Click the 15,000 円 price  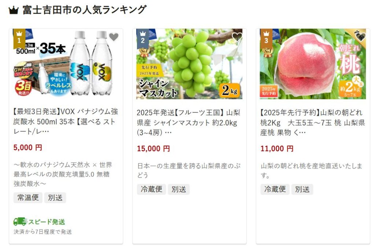pos(153,149)
